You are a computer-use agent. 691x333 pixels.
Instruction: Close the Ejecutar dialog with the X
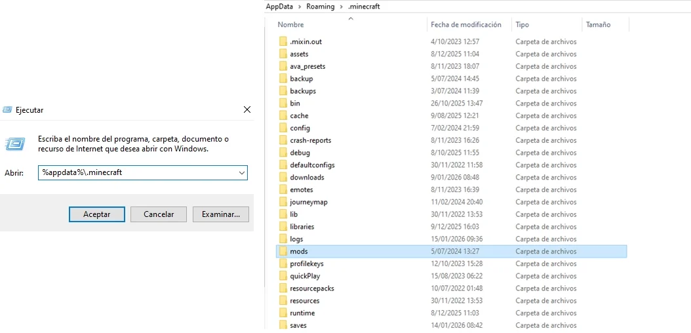click(x=247, y=109)
